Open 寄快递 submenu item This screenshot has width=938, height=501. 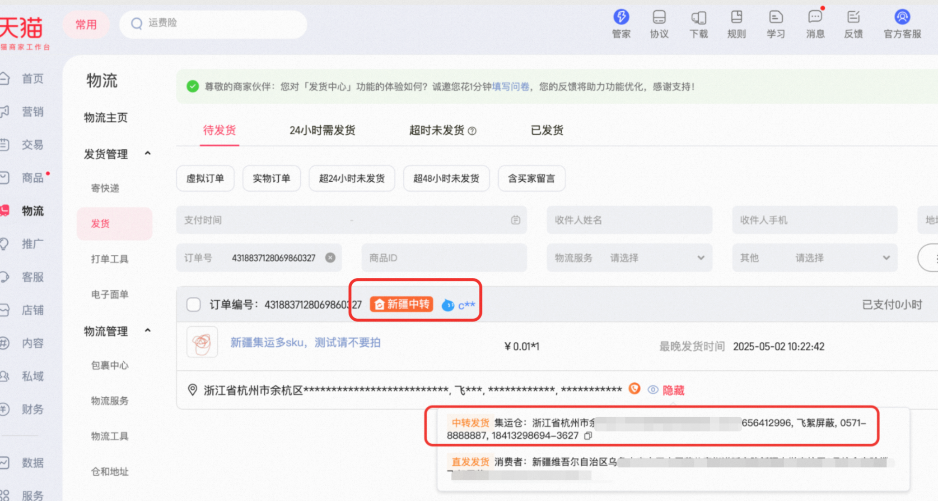click(105, 188)
